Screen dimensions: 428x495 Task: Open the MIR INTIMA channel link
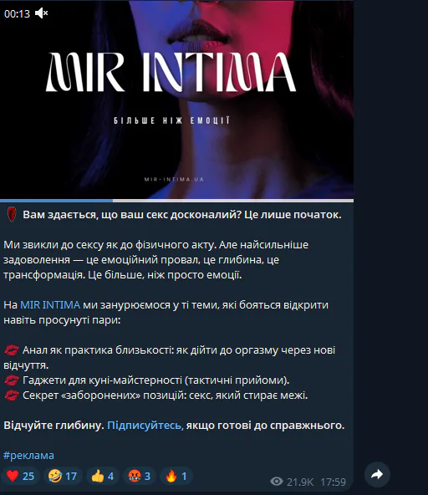coord(50,305)
